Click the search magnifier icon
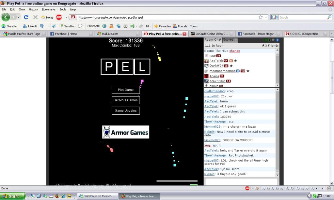The height and width of the screenshot is (200, 334). (x=329, y=17)
